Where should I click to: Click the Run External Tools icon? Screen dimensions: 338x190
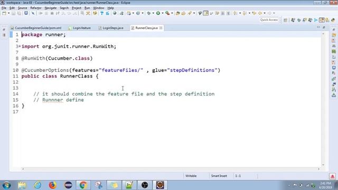pyautogui.click(x=167, y=13)
